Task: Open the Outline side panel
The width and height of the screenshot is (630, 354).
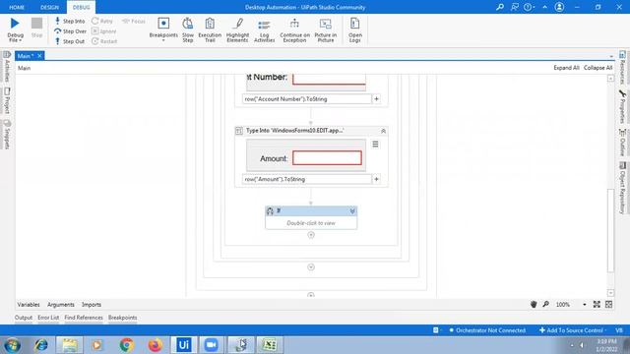Action: (622, 143)
